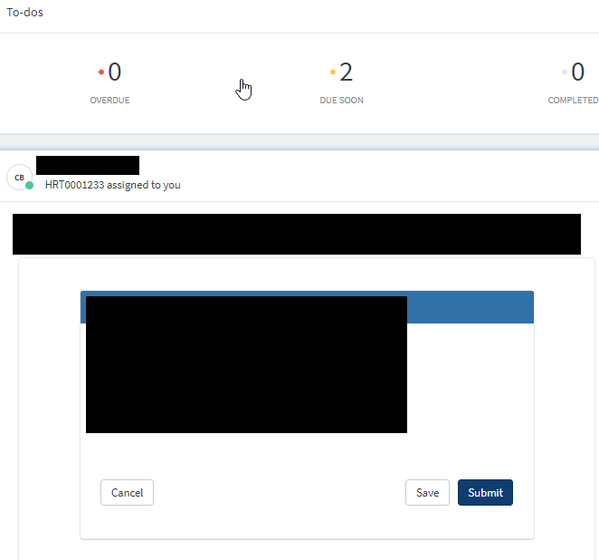Click the orange Due Soon indicator dot

tap(333, 72)
